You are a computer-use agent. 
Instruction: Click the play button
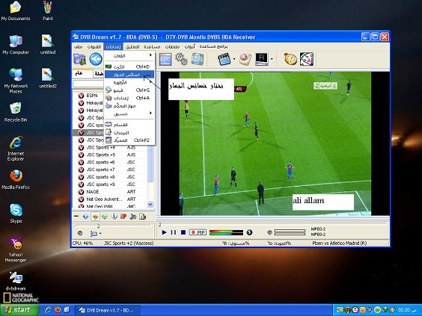coord(164,232)
